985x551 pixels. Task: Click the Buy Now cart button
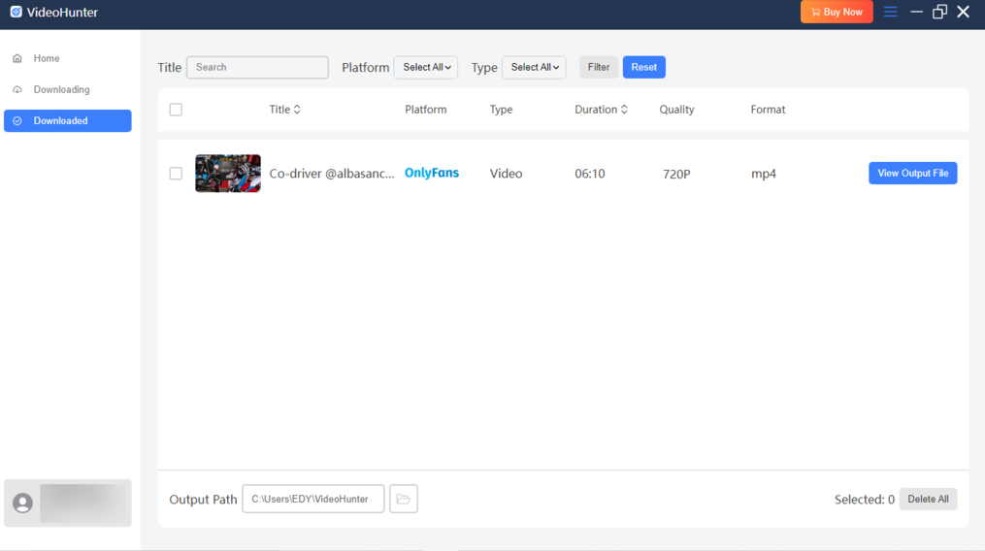point(837,12)
